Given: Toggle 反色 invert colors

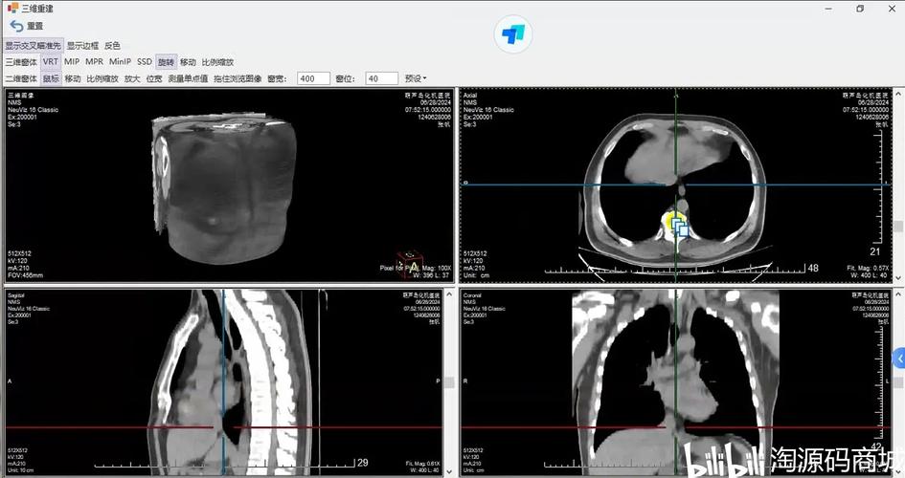Looking at the screenshot, I should click(112, 46).
